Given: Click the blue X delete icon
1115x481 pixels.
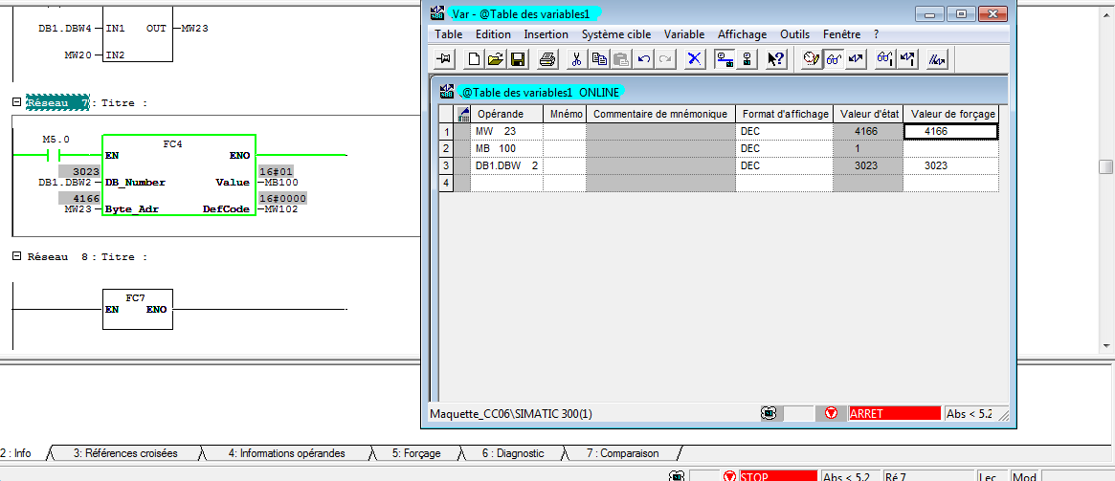Looking at the screenshot, I should [695, 59].
